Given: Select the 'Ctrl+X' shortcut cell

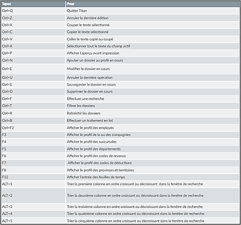Looking at the screenshot, I should click(33, 25).
